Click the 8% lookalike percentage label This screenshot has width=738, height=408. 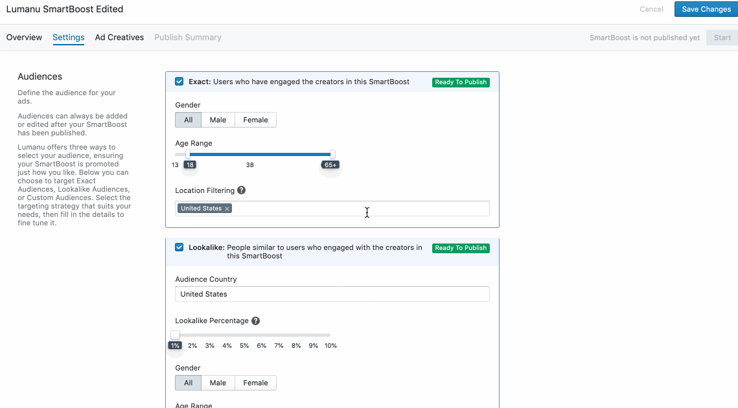(x=296, y=345)
